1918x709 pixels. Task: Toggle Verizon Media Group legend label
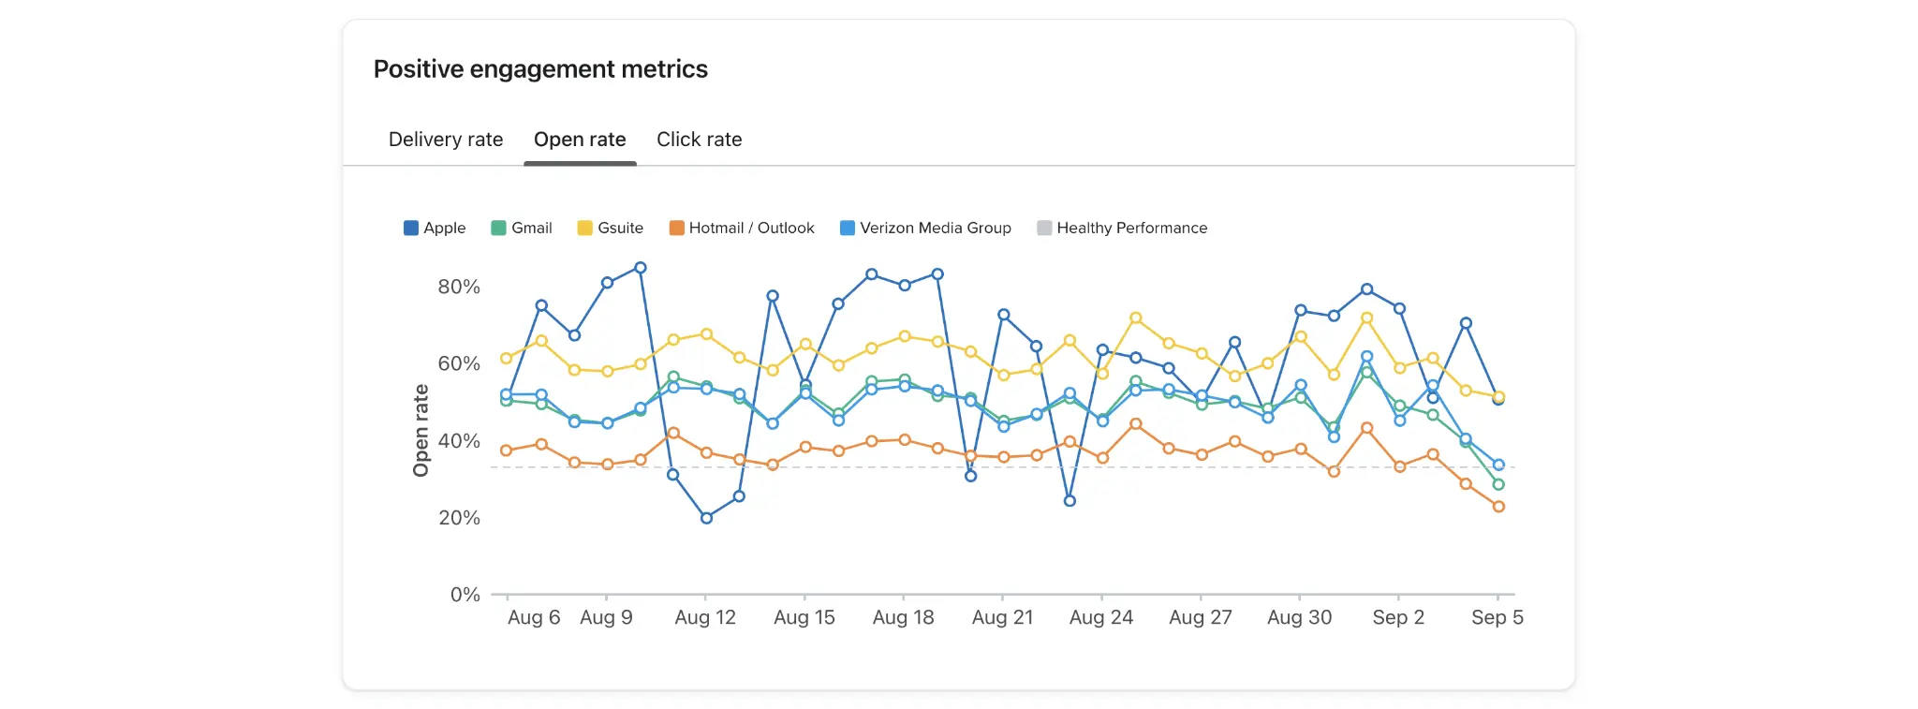pos(935,228)
